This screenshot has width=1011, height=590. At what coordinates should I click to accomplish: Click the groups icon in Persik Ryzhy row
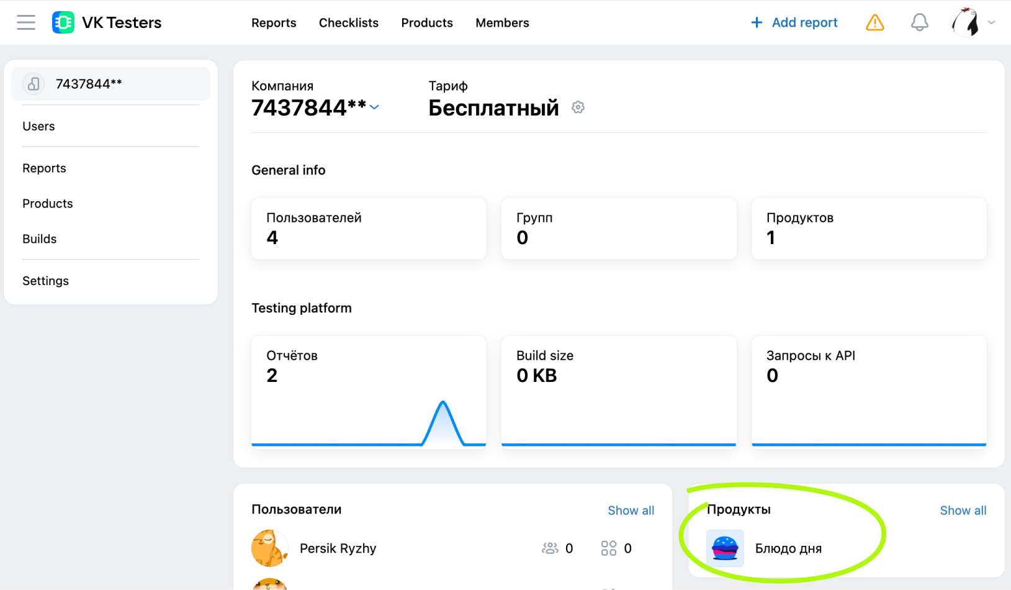tap(550, 548)
